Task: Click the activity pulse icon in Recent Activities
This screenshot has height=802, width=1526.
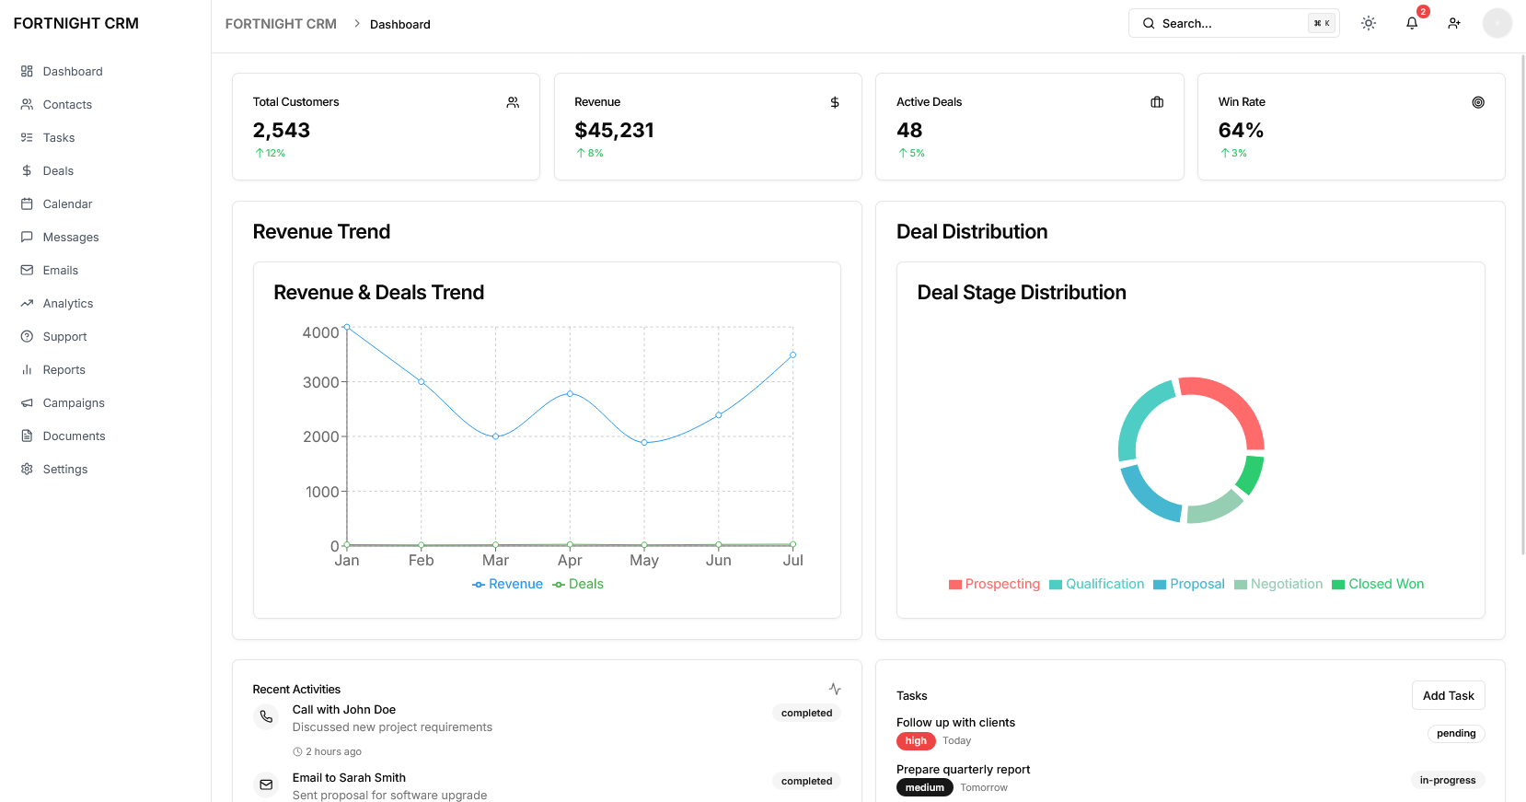Action: 835,689
